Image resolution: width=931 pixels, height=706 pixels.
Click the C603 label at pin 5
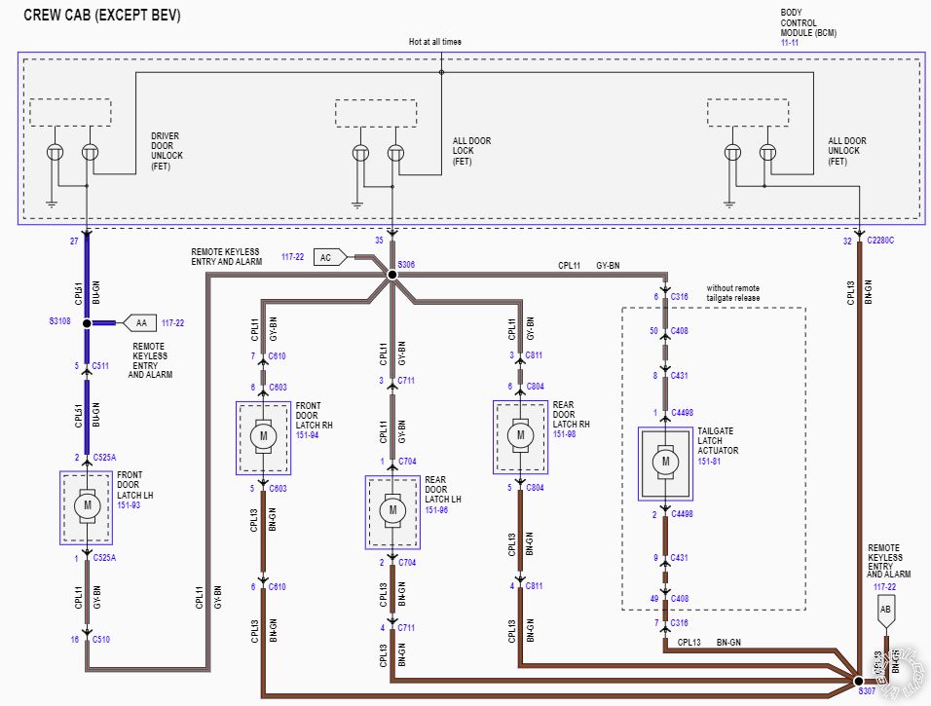(278, 489)
